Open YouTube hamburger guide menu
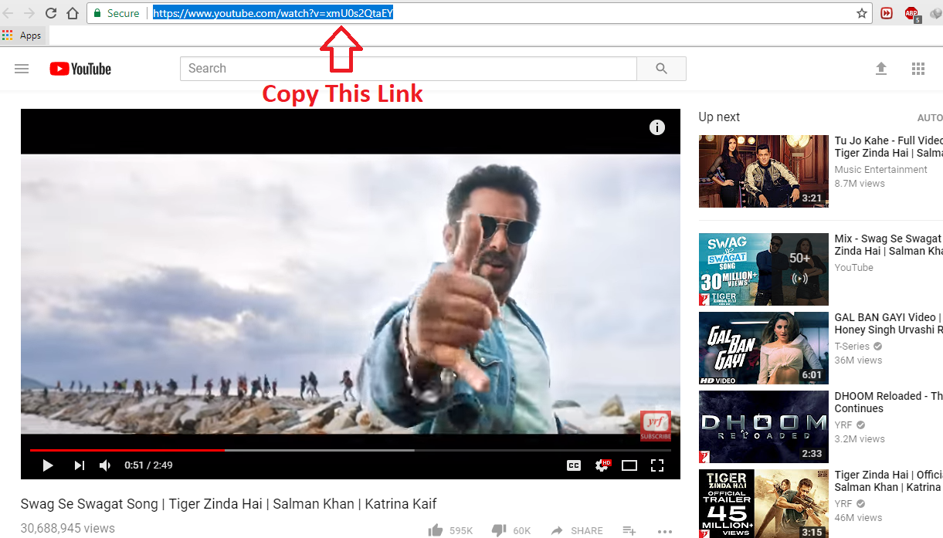943x538 pixels. (22, 69)
